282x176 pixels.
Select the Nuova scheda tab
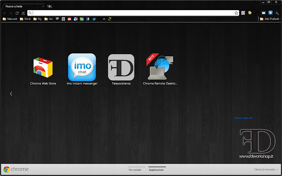(23, 7)
